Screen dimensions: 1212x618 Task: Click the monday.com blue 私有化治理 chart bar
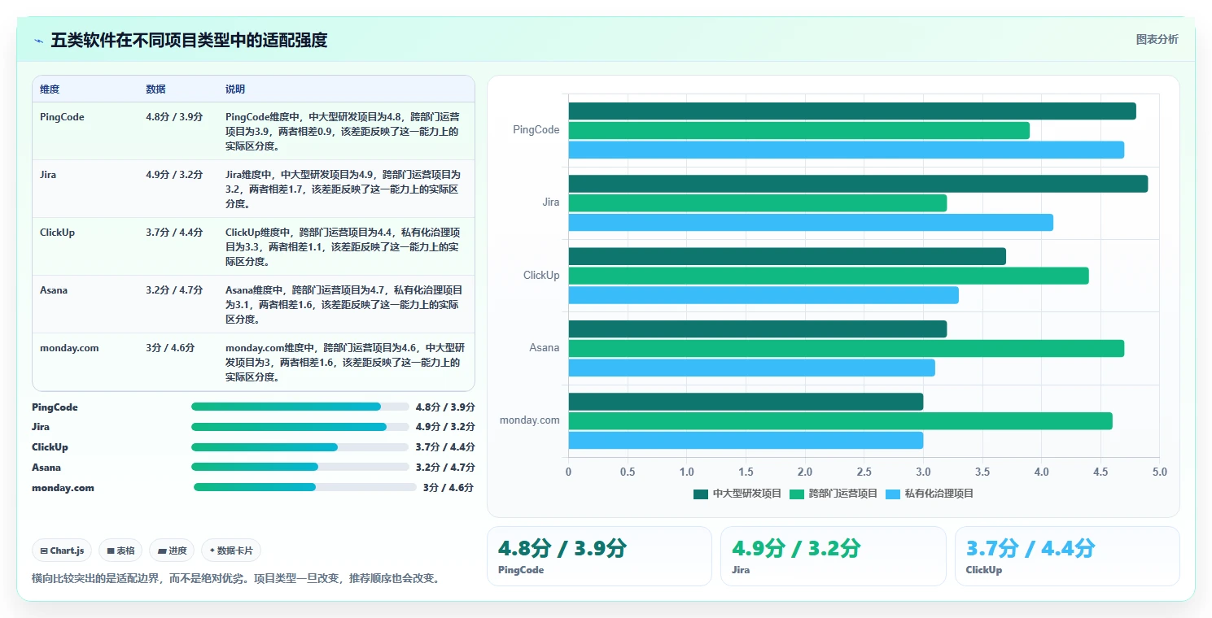tap(746, 440)
